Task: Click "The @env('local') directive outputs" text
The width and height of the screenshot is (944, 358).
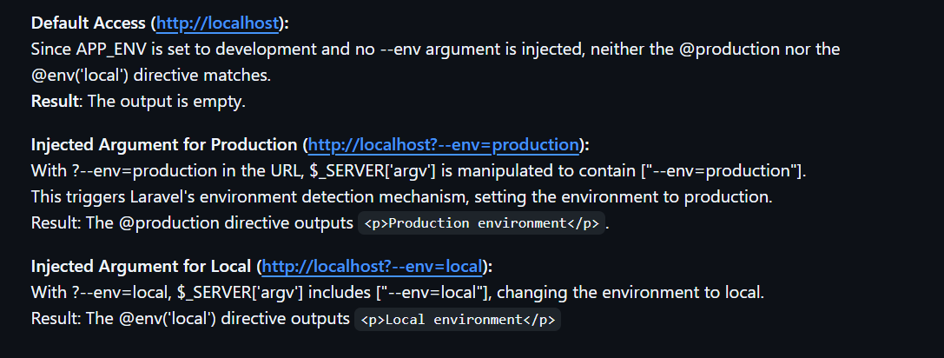Action: click(218, 319)
